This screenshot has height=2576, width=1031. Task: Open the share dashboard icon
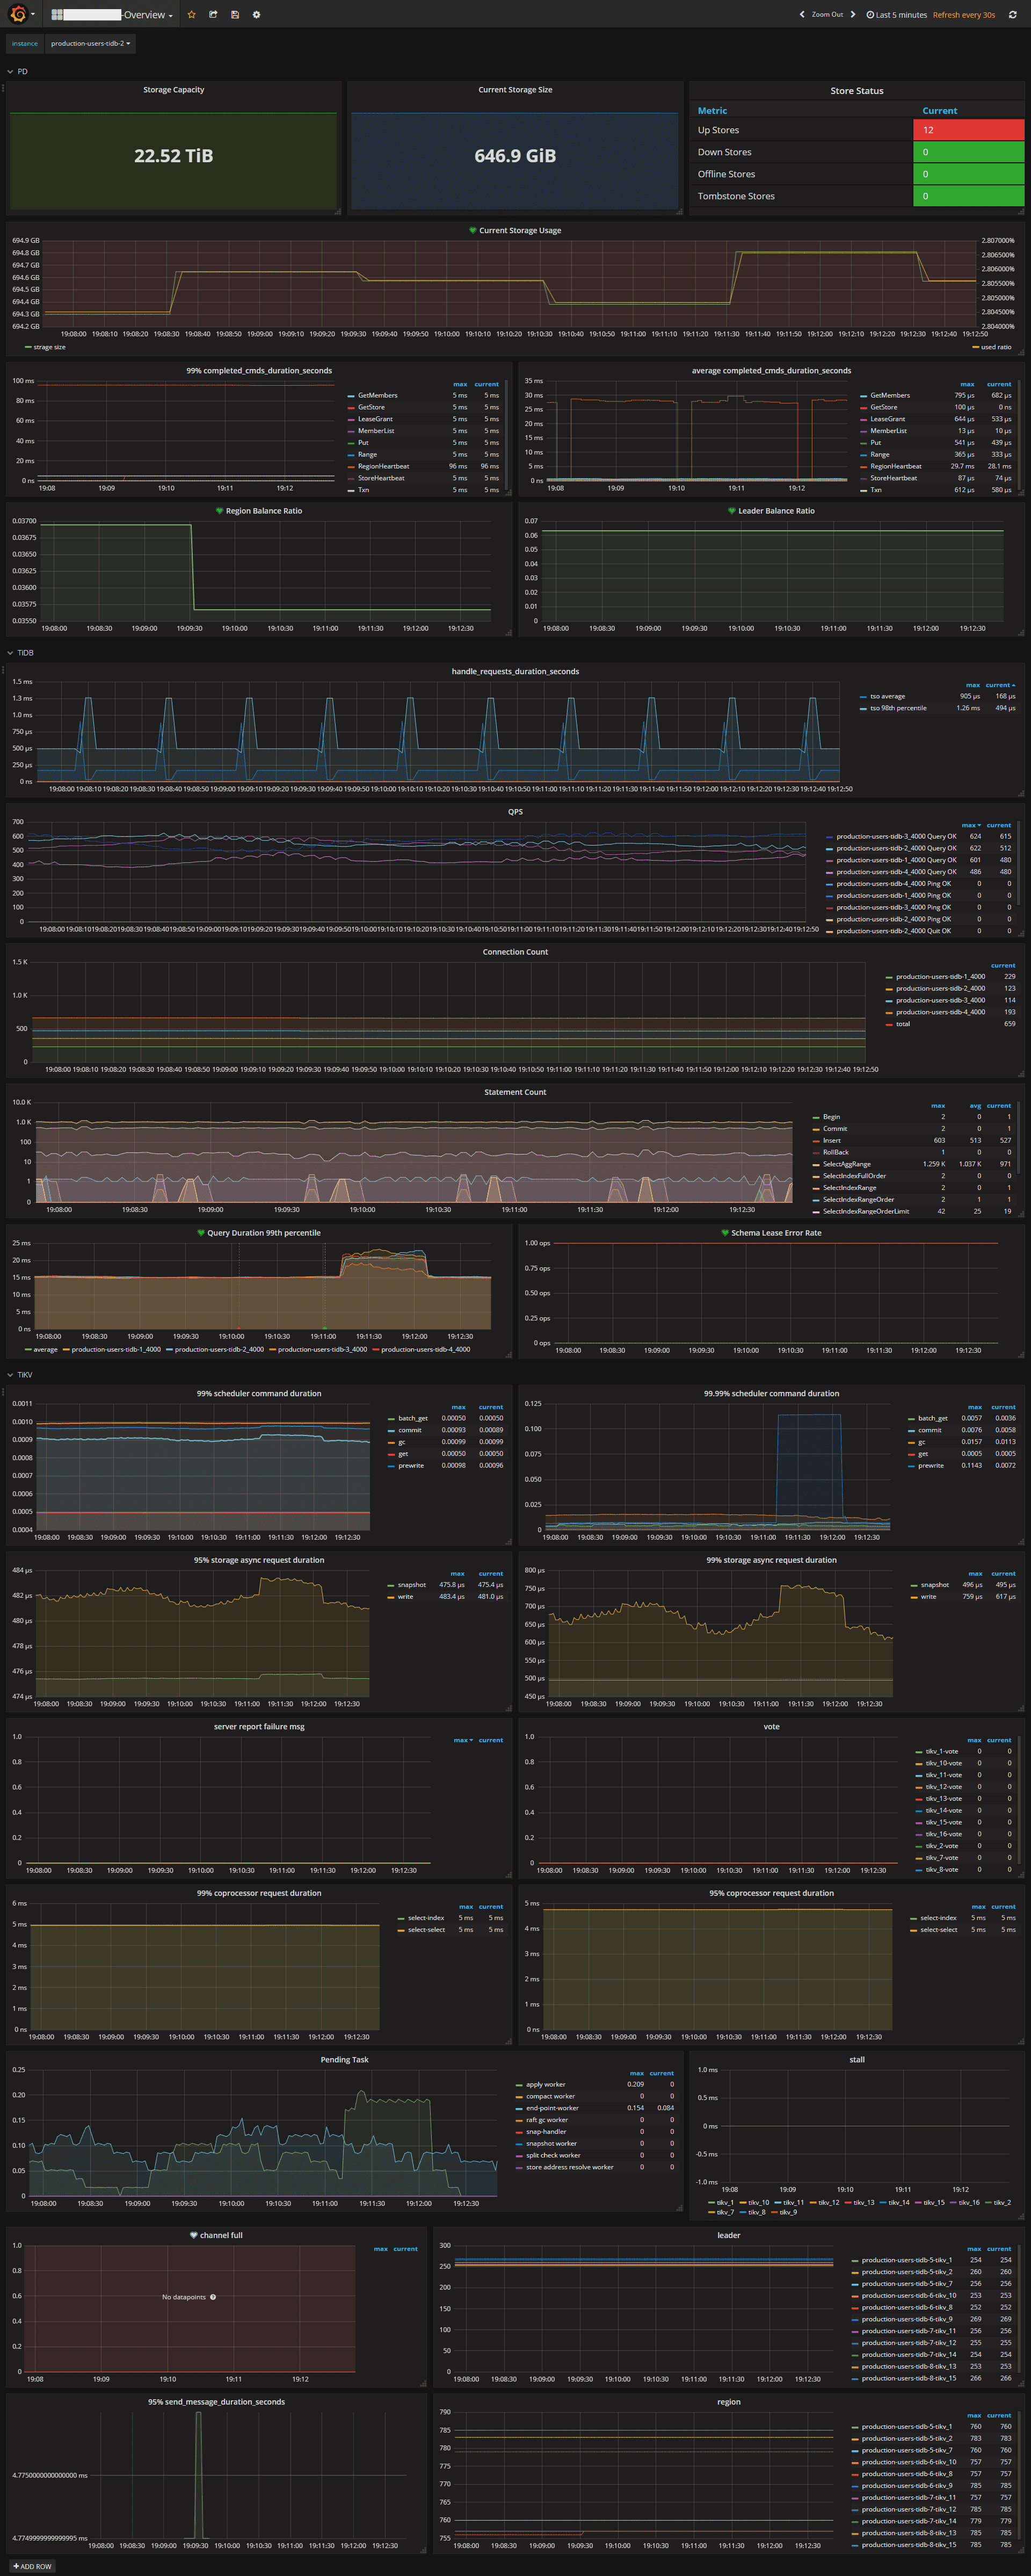(x=213, y=15)
